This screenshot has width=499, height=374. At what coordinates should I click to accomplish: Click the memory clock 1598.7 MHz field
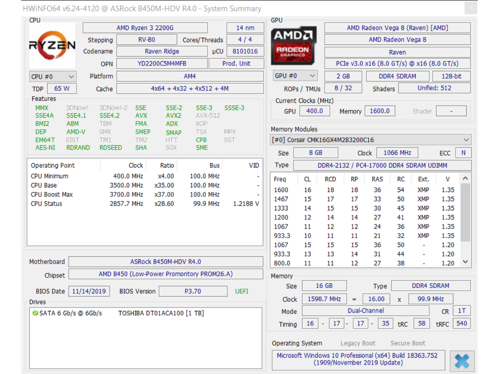[x=324, y=299]
